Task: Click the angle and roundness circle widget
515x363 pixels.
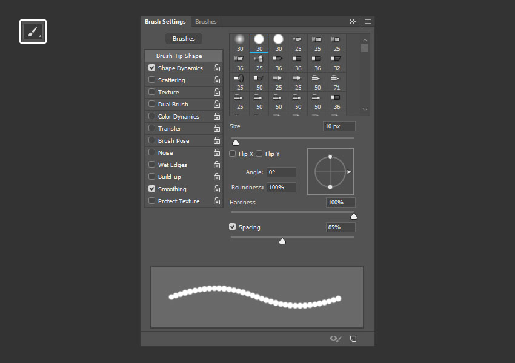Action: point(330,171)
